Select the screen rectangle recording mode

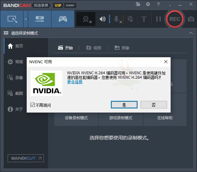tap(12, 19)
